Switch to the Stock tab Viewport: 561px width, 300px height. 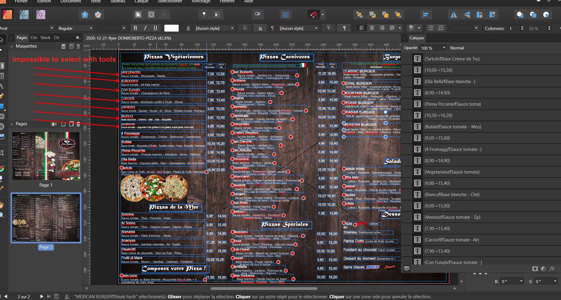click(x=45, y=37)
